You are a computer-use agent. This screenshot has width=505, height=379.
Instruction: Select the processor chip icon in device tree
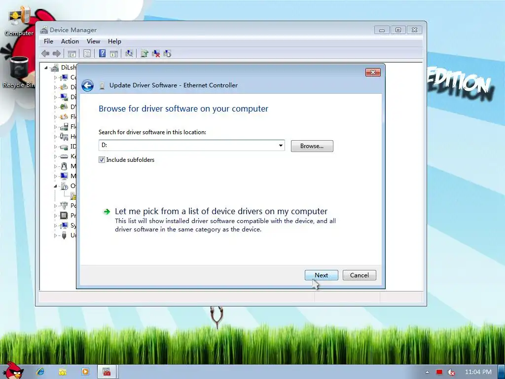point(64,215)
